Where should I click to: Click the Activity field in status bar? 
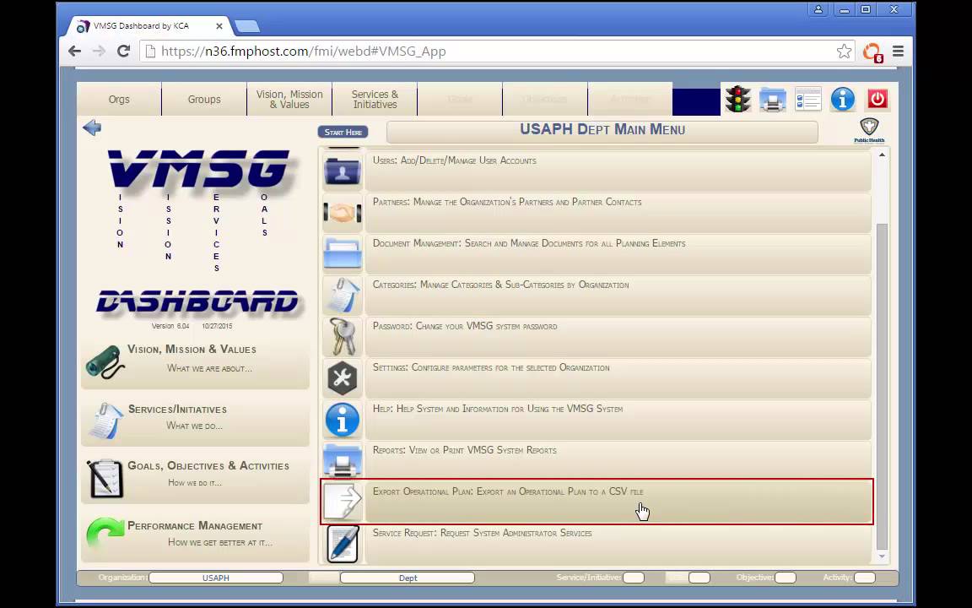pyautogui.click(x=865, y=578)
